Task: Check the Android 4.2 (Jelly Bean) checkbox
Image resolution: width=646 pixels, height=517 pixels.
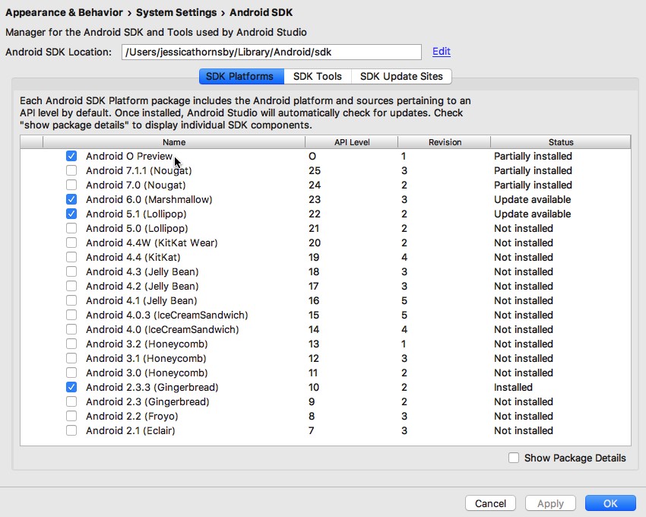Action: [x=71, y=286]
